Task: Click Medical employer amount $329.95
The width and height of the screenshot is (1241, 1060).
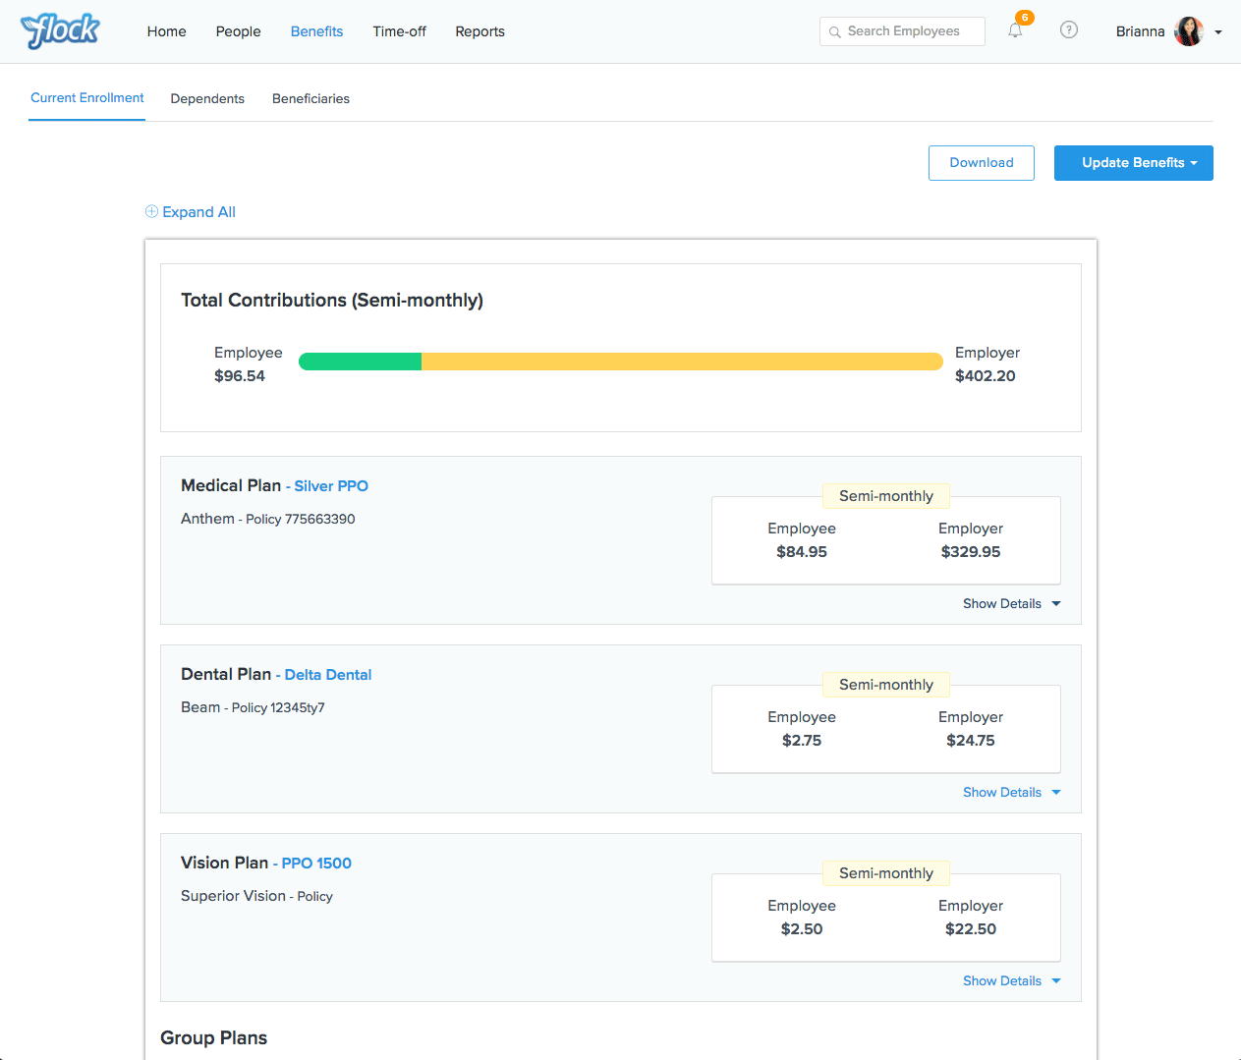Action: 971,552
